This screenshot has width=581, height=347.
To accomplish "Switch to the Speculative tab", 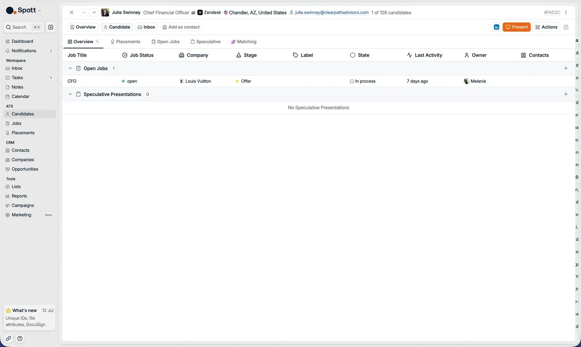I will point(206,42).
